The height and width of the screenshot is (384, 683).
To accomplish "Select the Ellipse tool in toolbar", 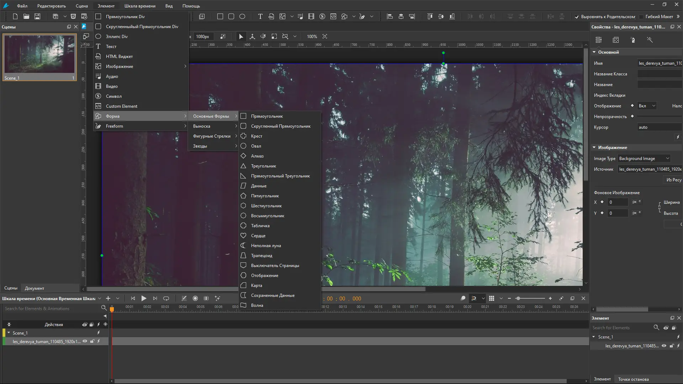I will point(242,16).
